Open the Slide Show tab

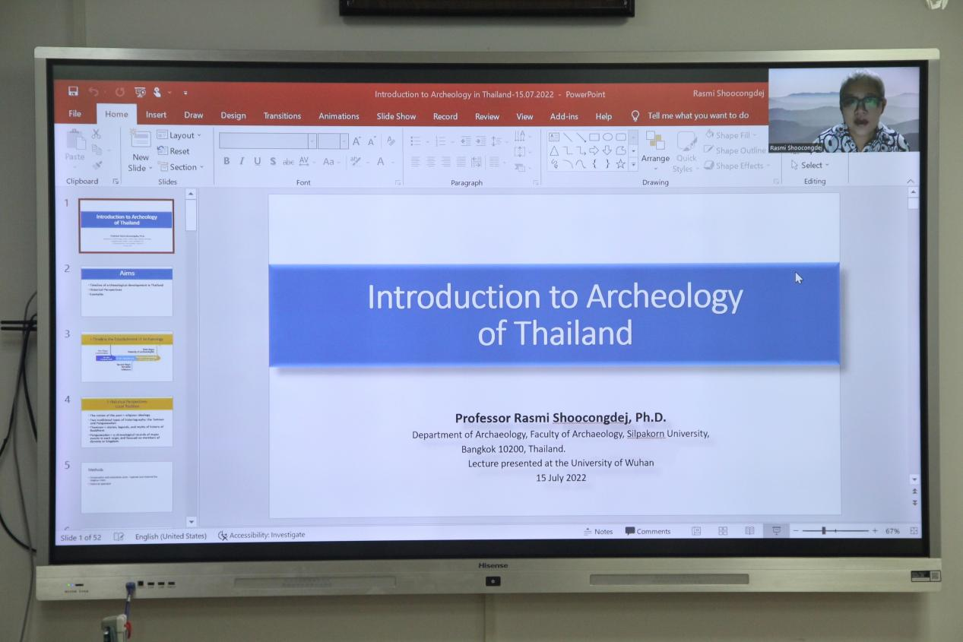point(396,116)
